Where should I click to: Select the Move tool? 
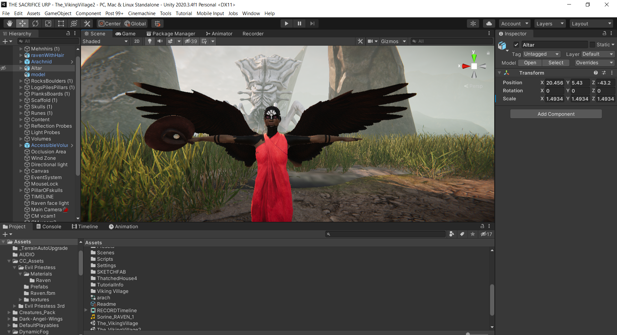click(x=22, y=23)
